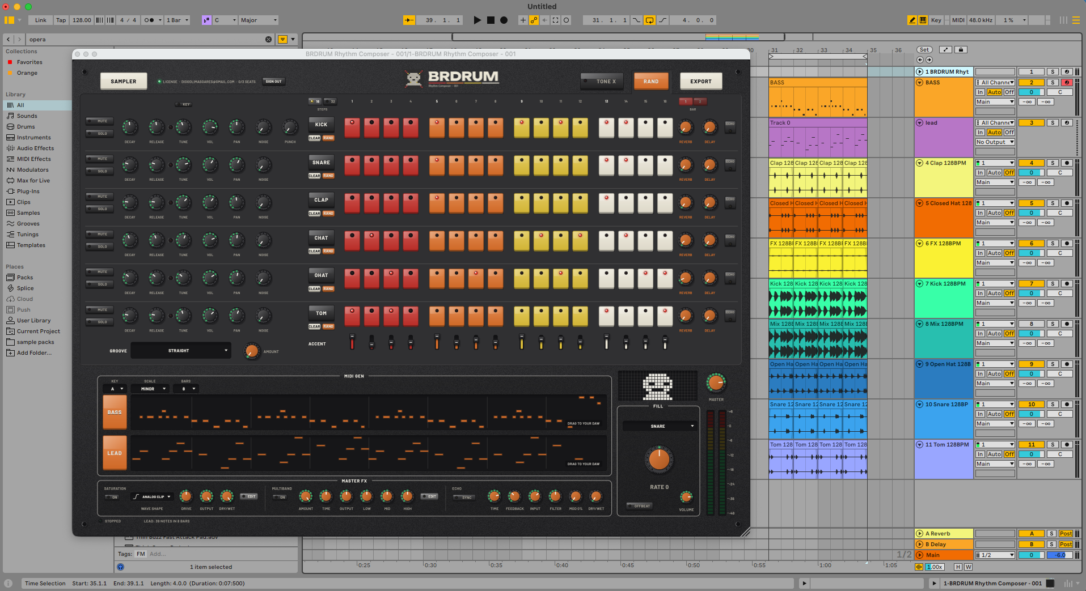Open the GROOVE Straight dropdown
The image size is (1086, 591).
(x=181, y=351)
